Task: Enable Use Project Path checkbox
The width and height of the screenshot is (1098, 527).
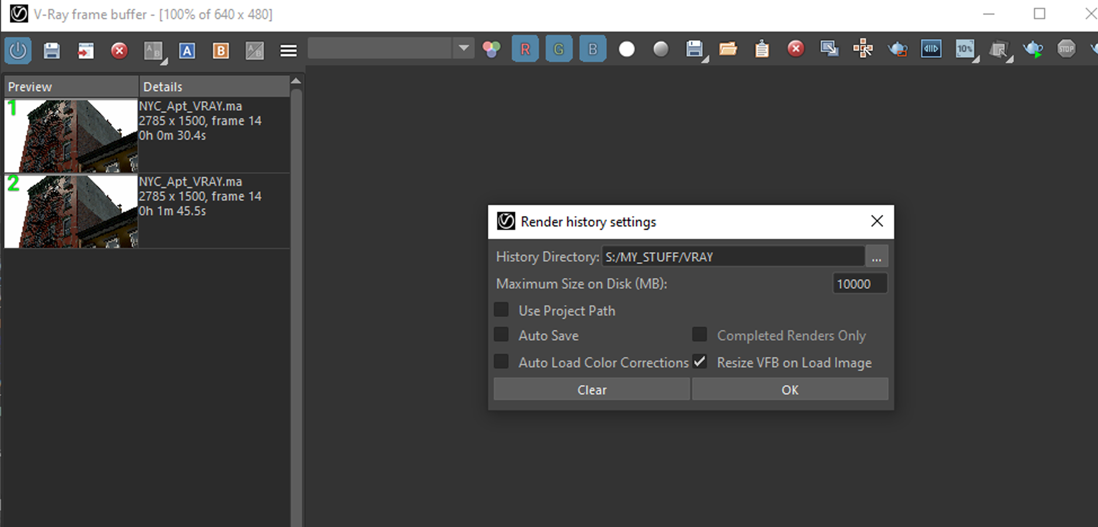Action: point(501,310)
